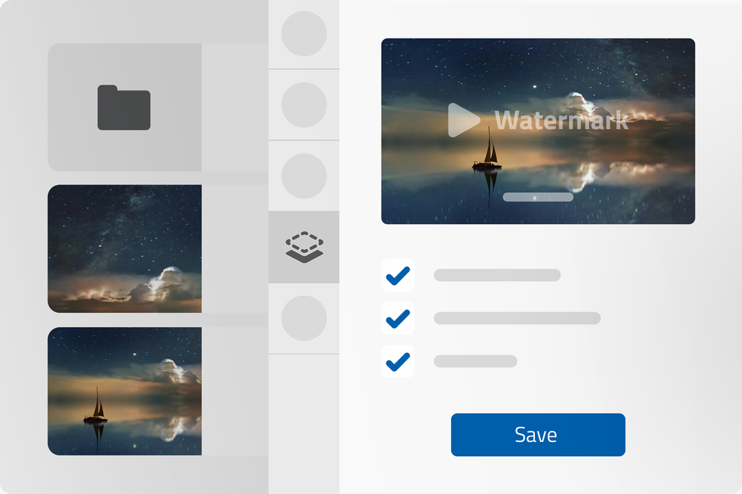Click the circular sidebar button below layers icon
This screenshot has width=742, height=494.
pos(303,318)
